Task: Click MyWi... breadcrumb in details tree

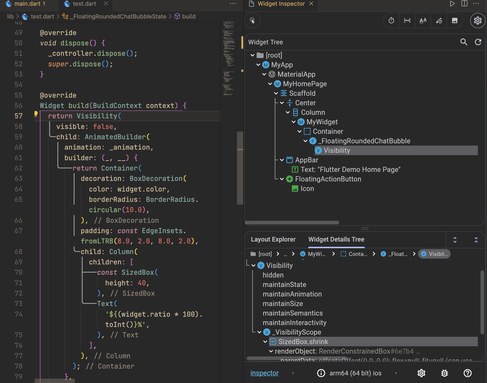Action: (x=313, y=254)
